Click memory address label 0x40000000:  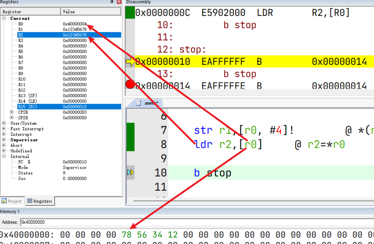[x=27, y=235]
